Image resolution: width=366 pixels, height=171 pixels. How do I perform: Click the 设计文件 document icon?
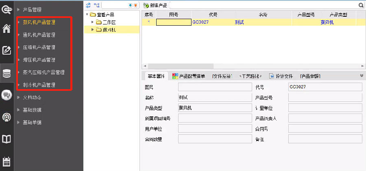point(272,76)
